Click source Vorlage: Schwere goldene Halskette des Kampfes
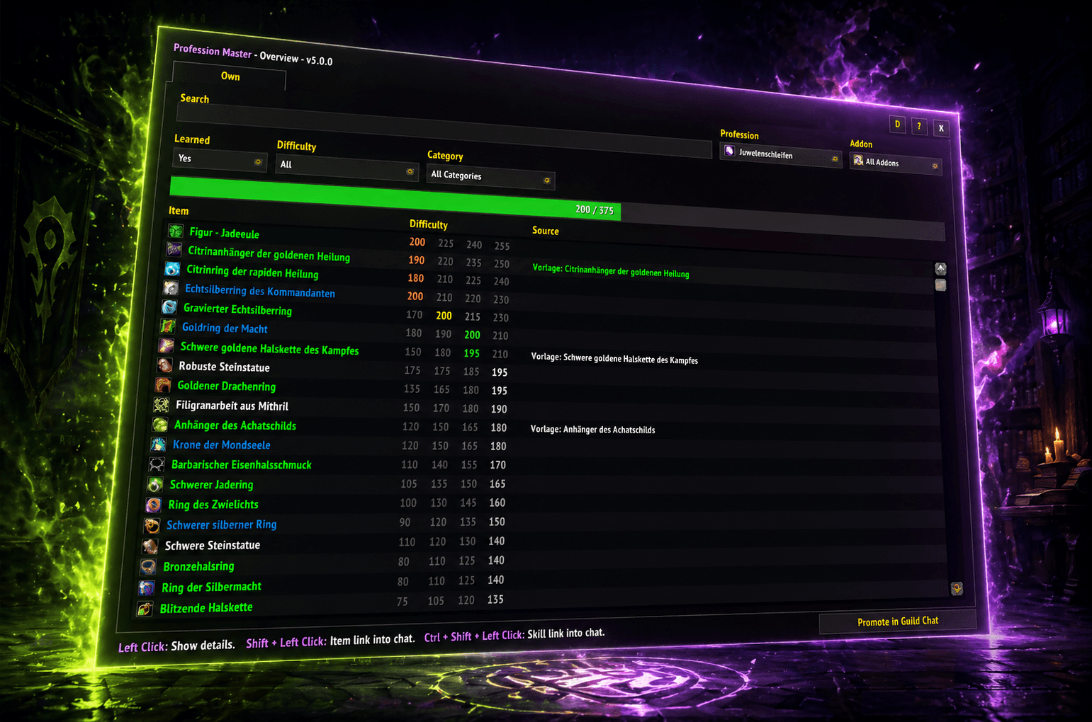1092x722 pixels. coord(614,358)
